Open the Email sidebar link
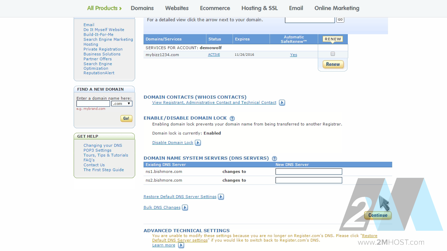 click(x=89, y=25)
